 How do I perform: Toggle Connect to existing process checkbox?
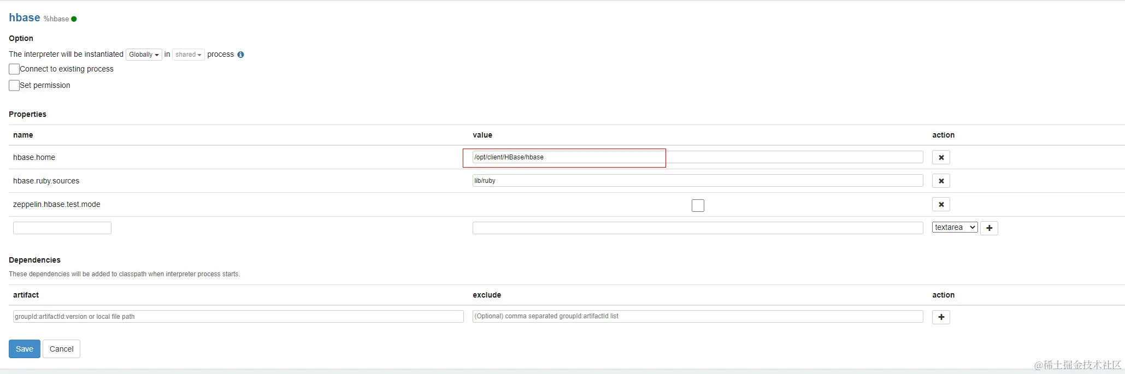[x=14, y=69]
